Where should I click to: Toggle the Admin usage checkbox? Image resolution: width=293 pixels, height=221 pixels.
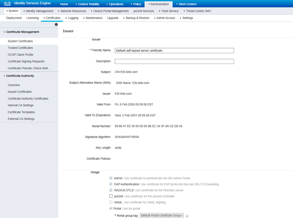(x=111, y=178)
